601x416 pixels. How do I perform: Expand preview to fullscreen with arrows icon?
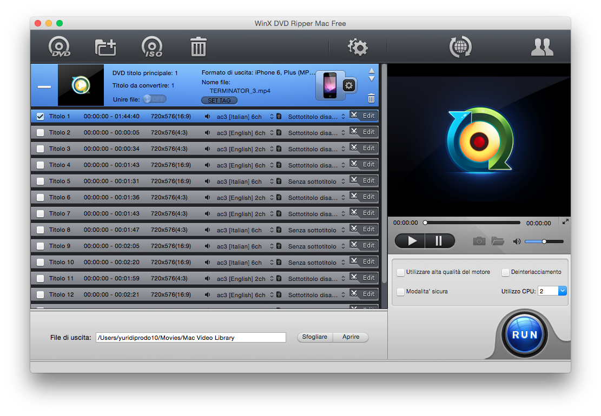point(565,222)
